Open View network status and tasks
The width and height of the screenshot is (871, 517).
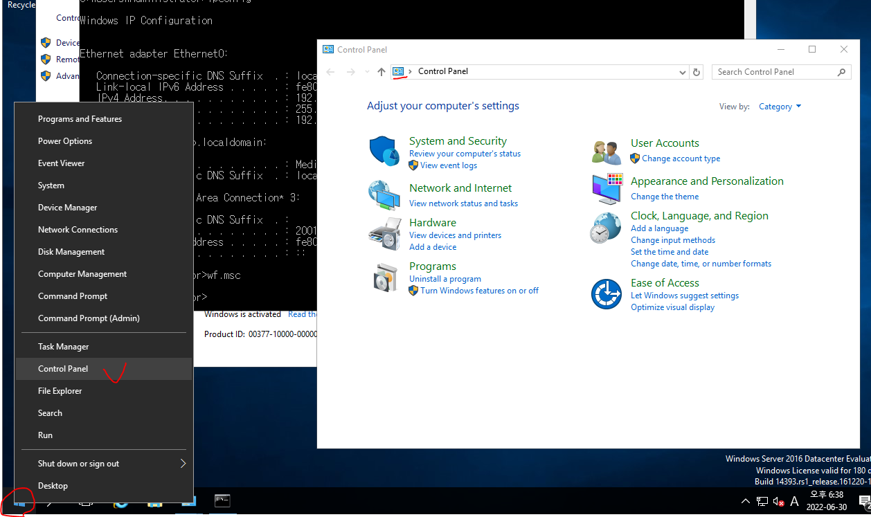[x=463, y=203]
